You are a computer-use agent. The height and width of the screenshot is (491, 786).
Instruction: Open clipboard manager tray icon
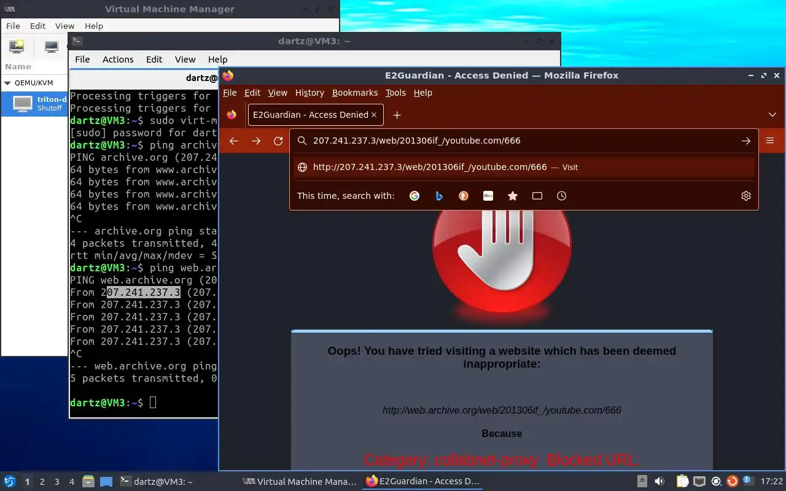click(682, 482)
